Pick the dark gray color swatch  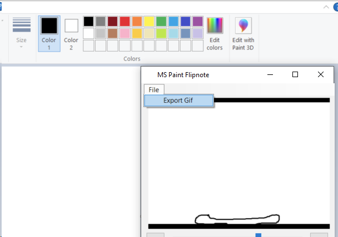[101, 21]
